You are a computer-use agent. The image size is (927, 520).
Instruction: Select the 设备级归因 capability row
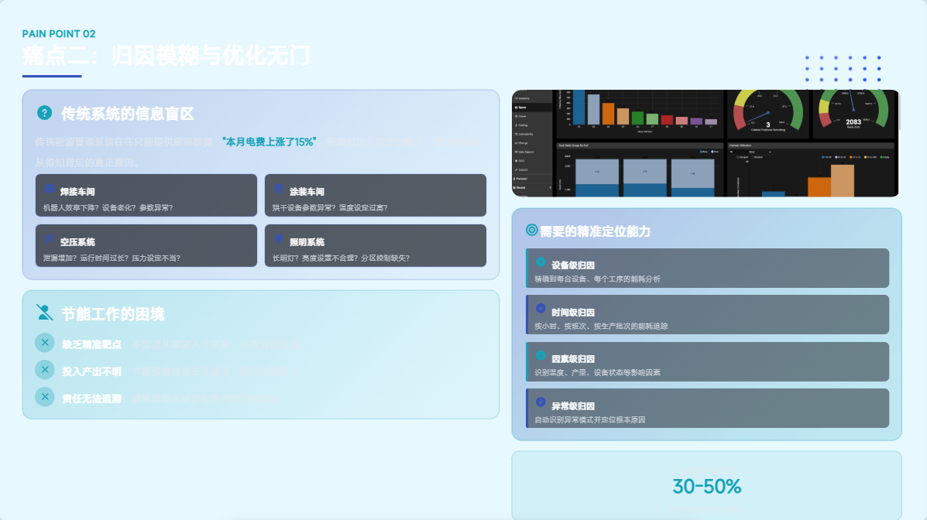pos(707,269)
